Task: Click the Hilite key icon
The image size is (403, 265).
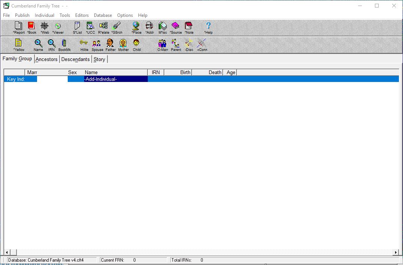Action: point(84,43)
